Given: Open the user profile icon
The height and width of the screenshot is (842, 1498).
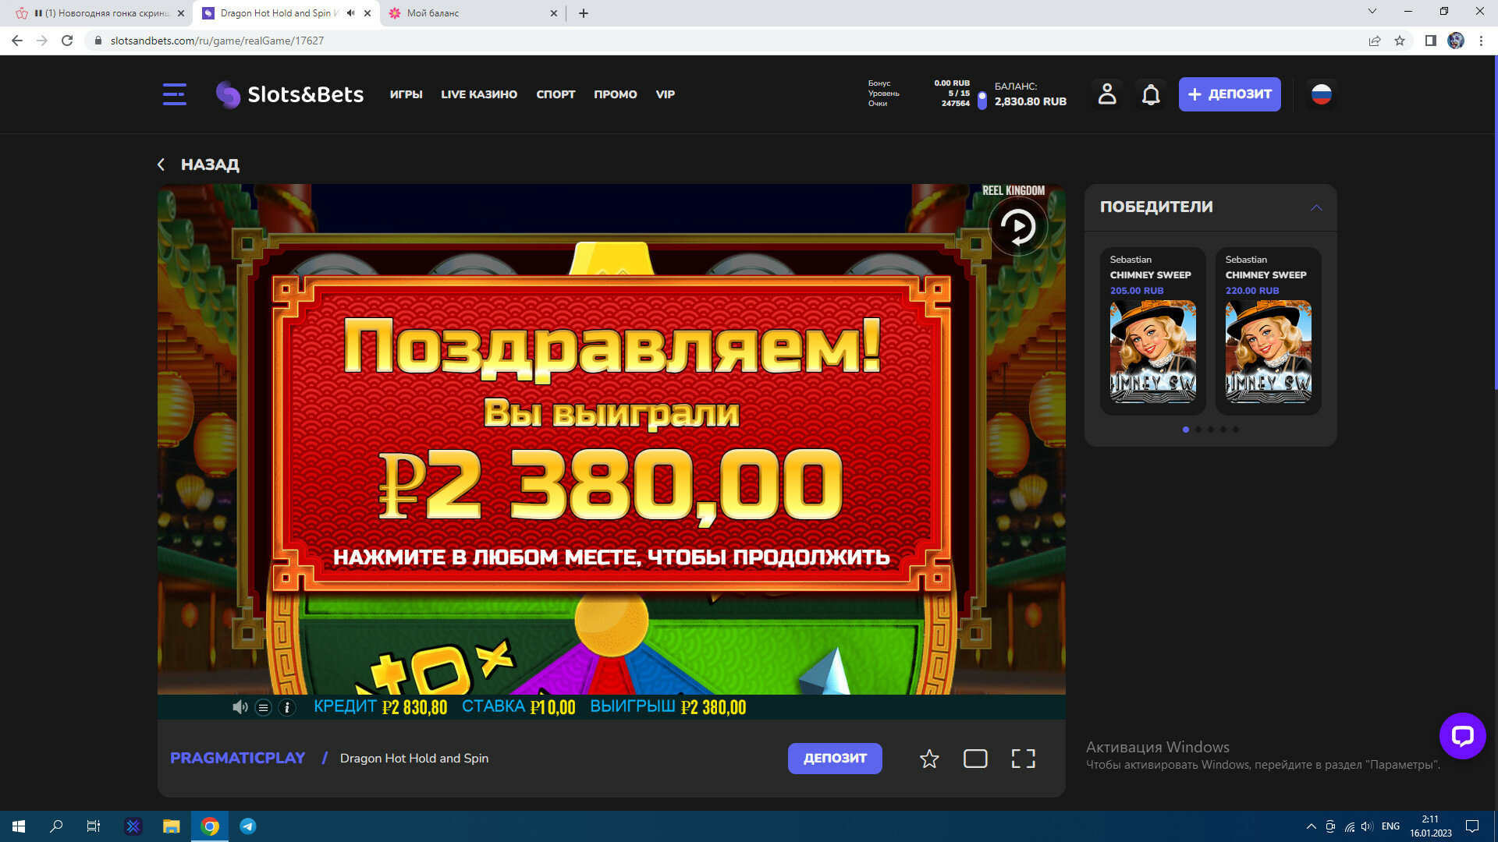Looking at the screenshot, I should 1107,94.
